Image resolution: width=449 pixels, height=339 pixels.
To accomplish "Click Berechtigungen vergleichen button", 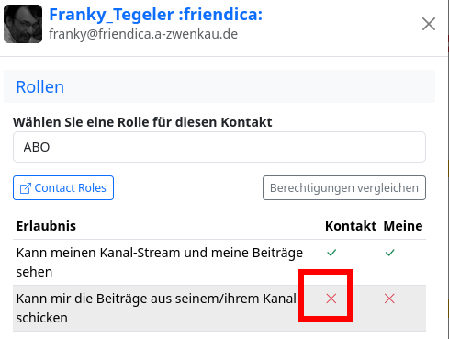I will click(x=344, y=188).
